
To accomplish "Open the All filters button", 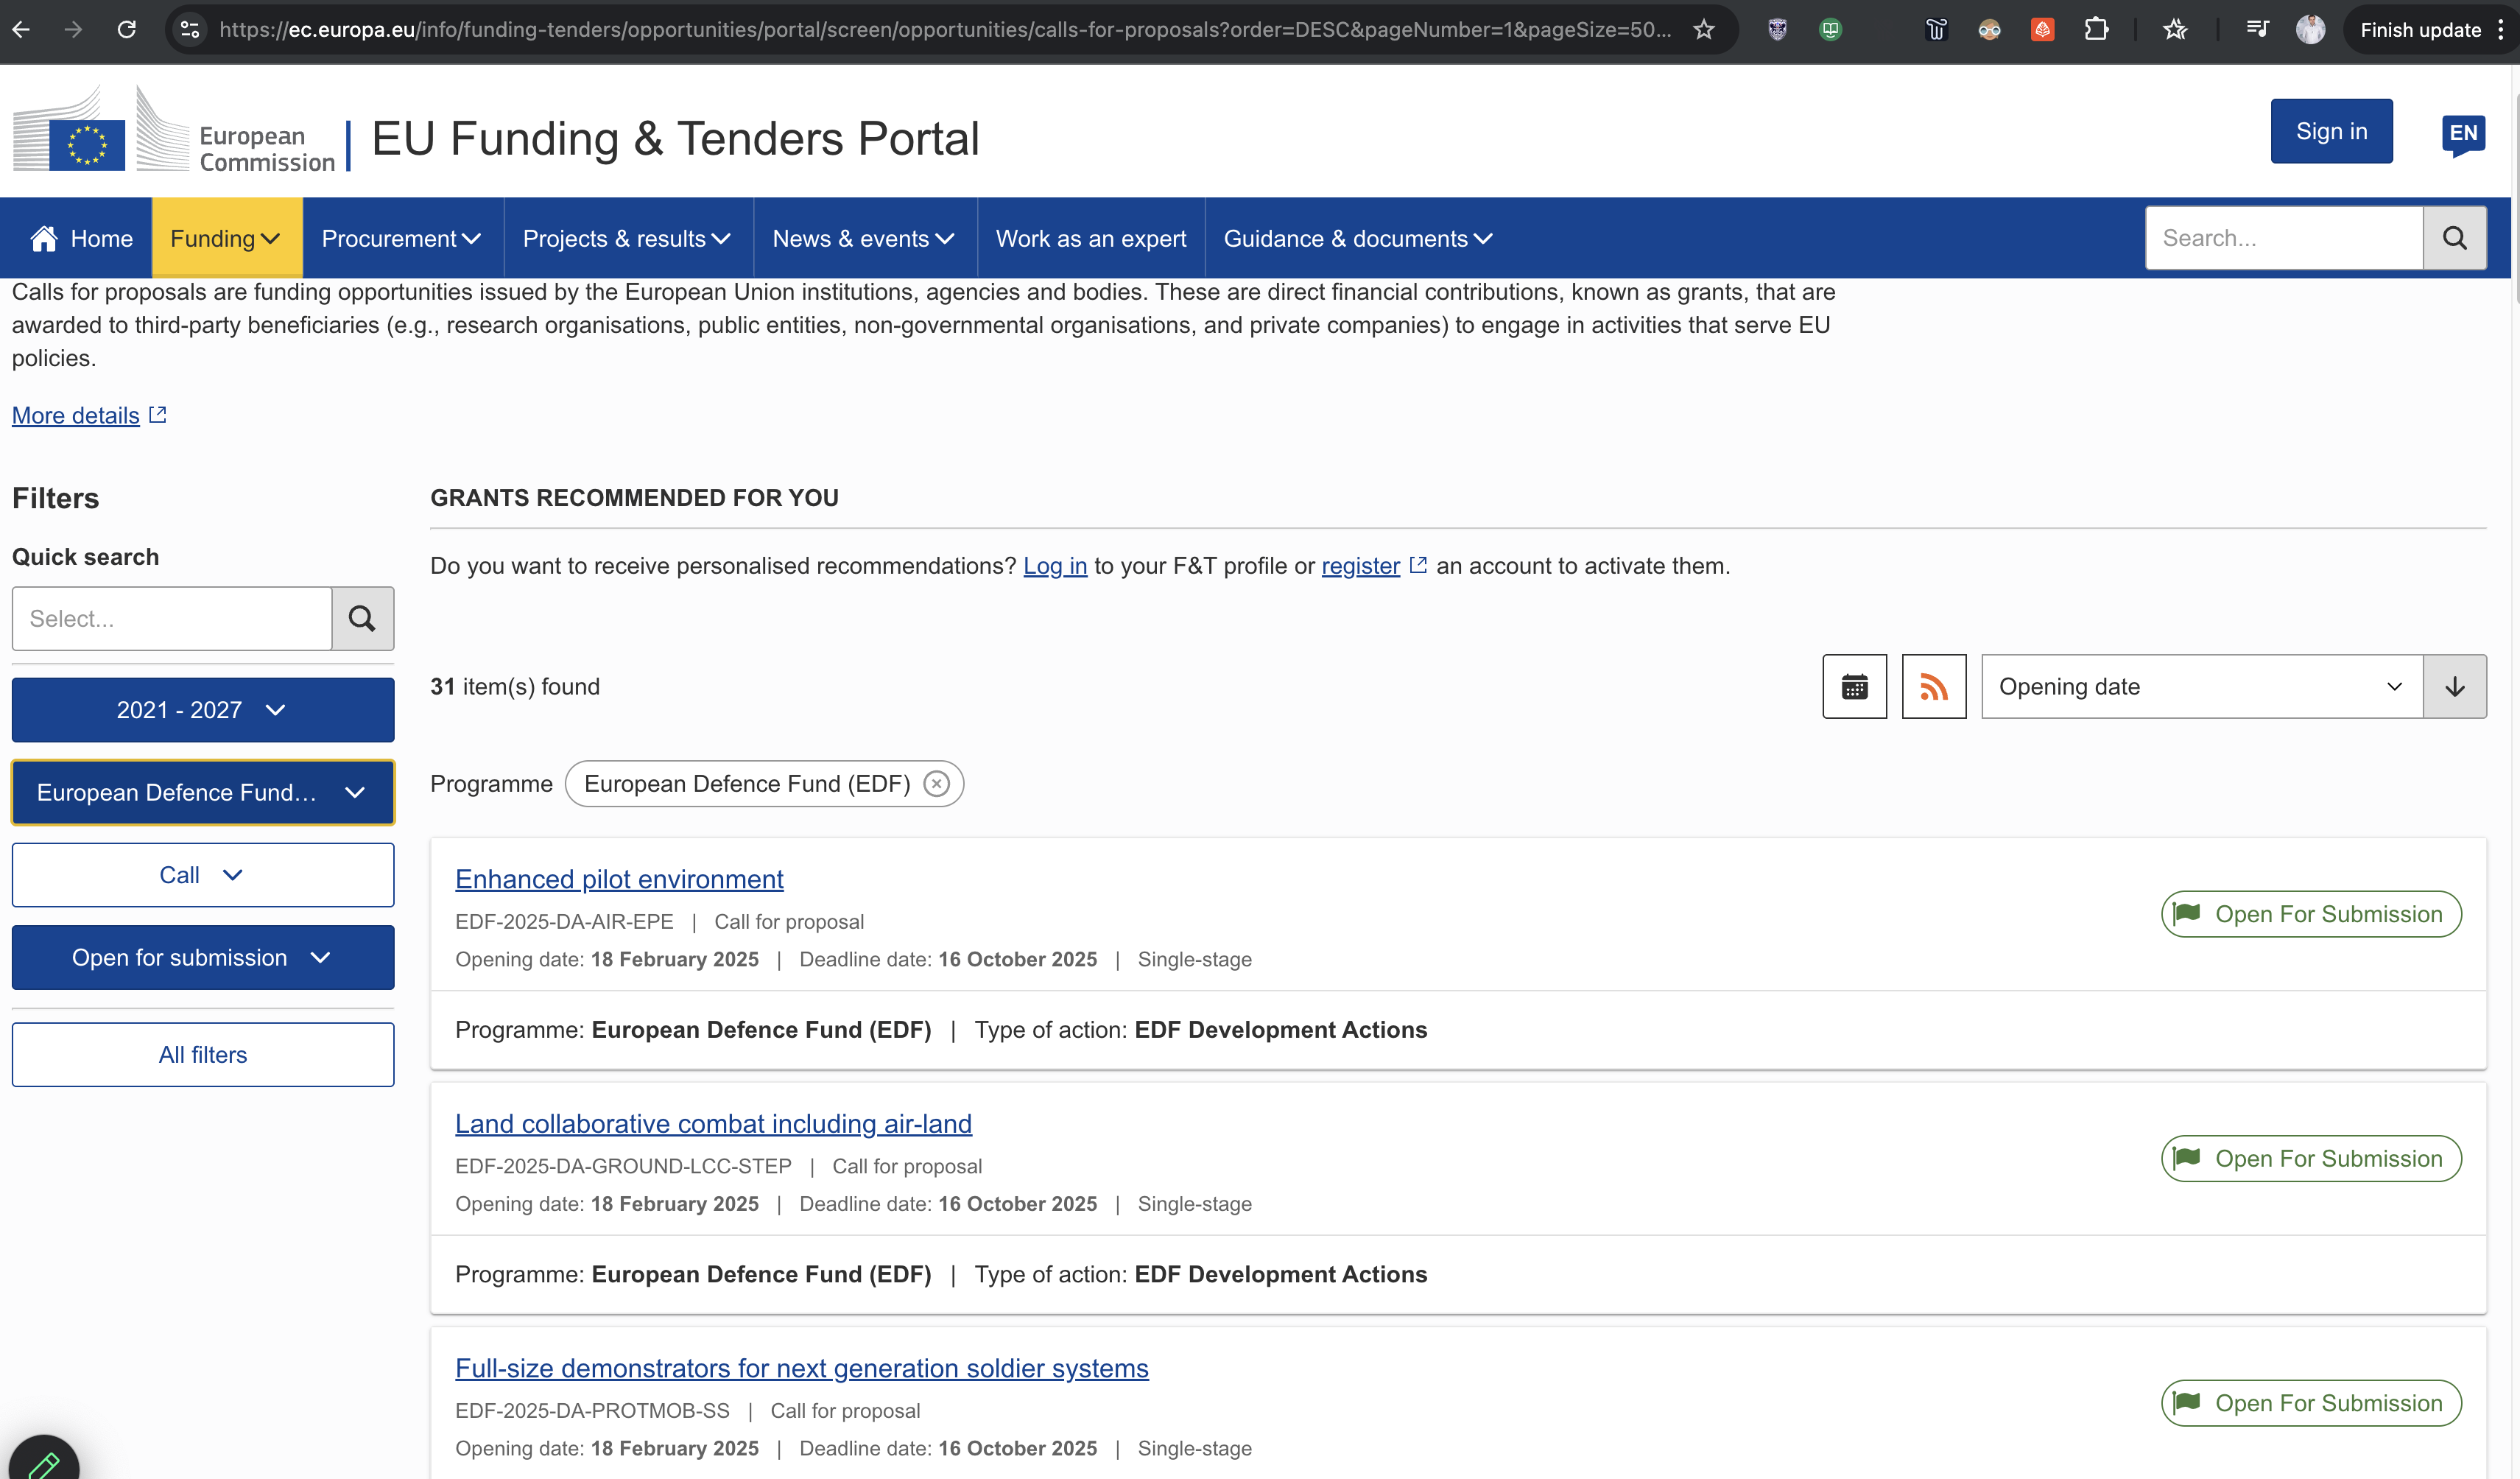I will 203,1054.
